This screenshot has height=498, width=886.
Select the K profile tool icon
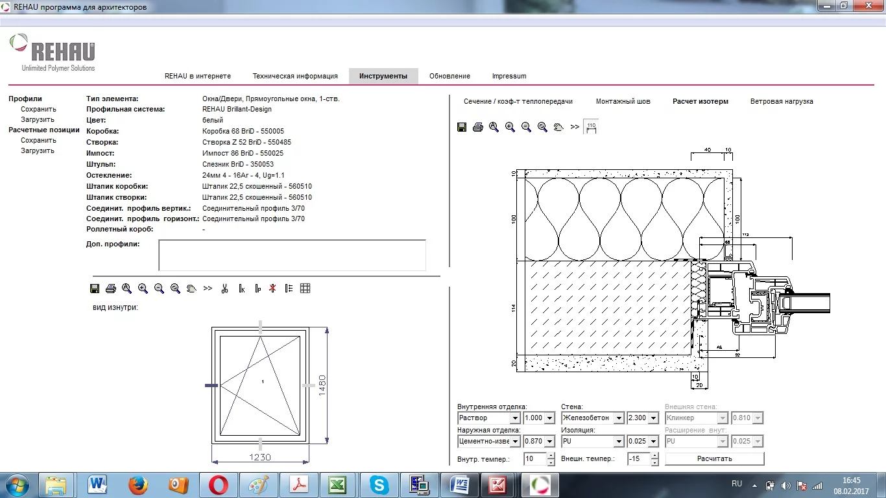click(x=241, y=288)
